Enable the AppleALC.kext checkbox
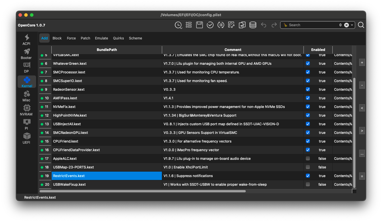 (308, 158)
